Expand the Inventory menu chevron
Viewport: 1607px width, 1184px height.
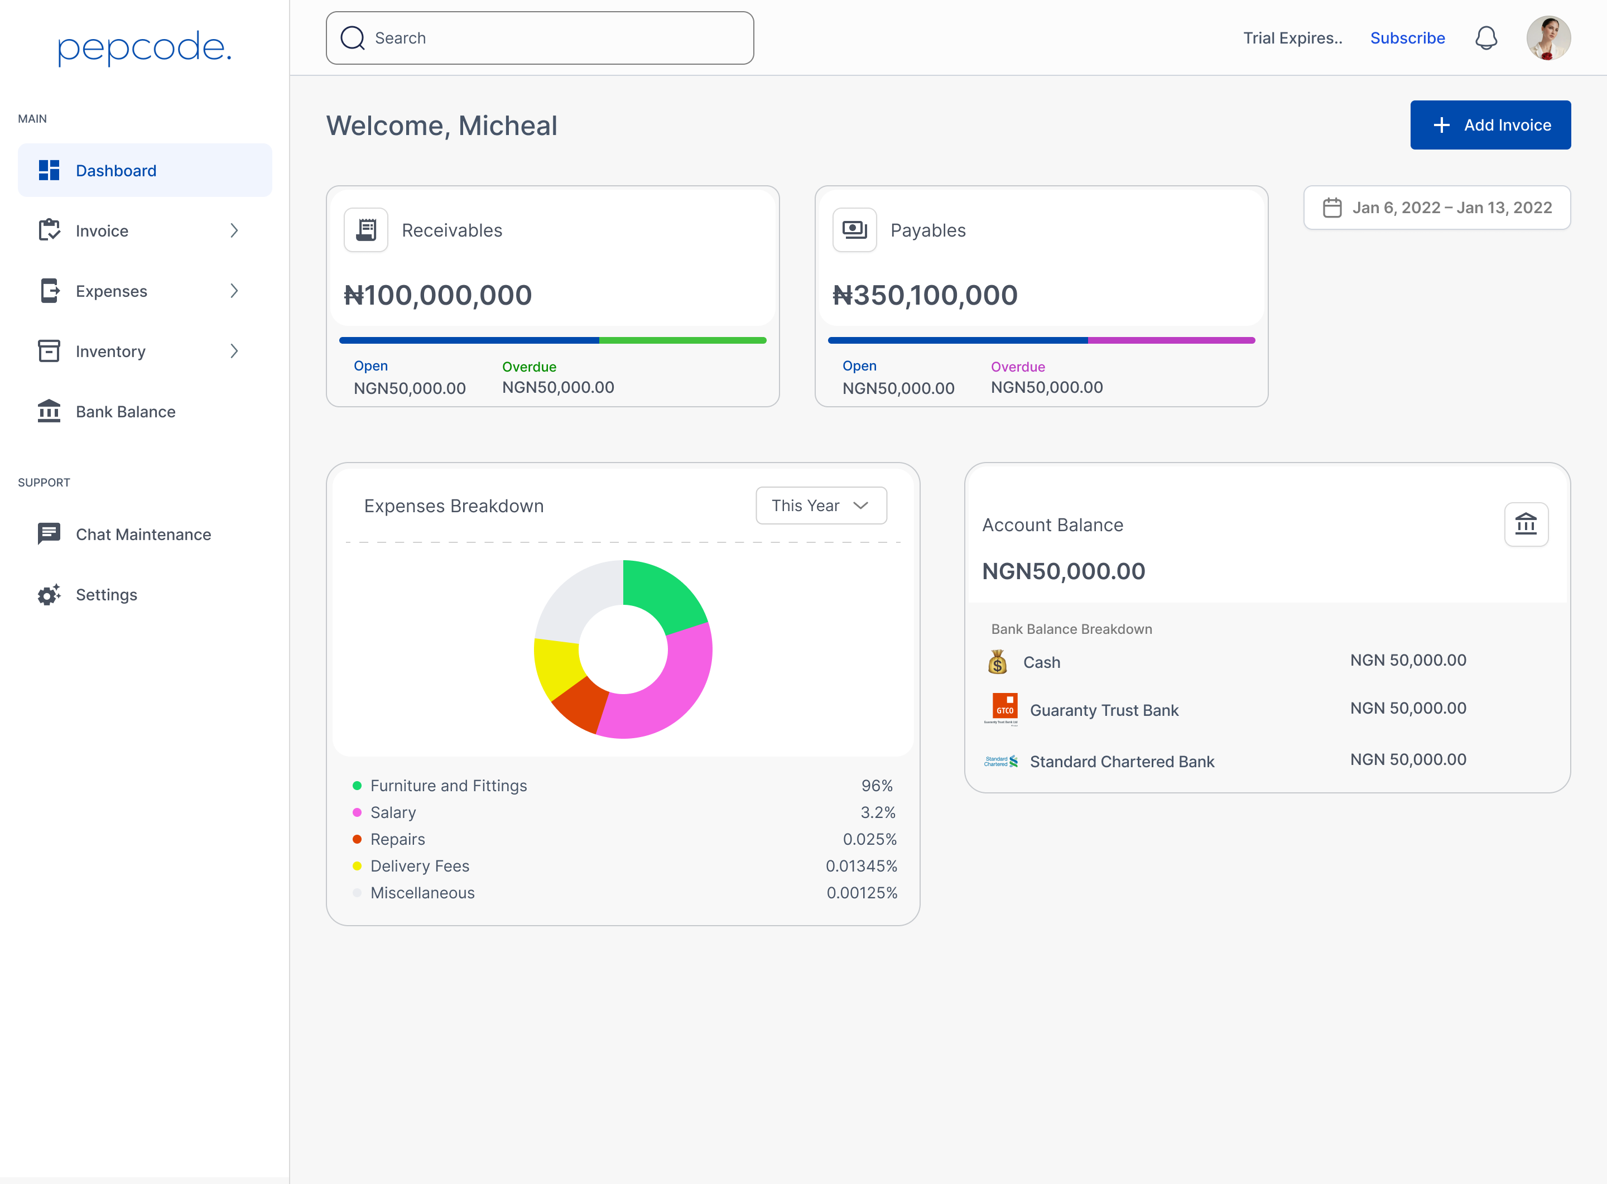click(x=234, y=351)
